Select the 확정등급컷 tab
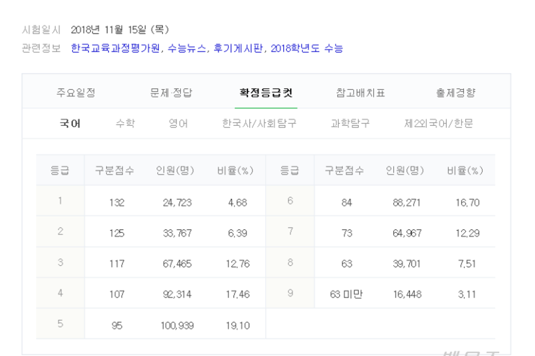This screenshot has width=535, height=356. (x=266, y=93)
